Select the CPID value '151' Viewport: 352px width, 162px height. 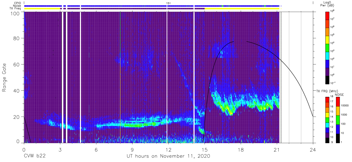pyautogui.click(x=169, y=3)
